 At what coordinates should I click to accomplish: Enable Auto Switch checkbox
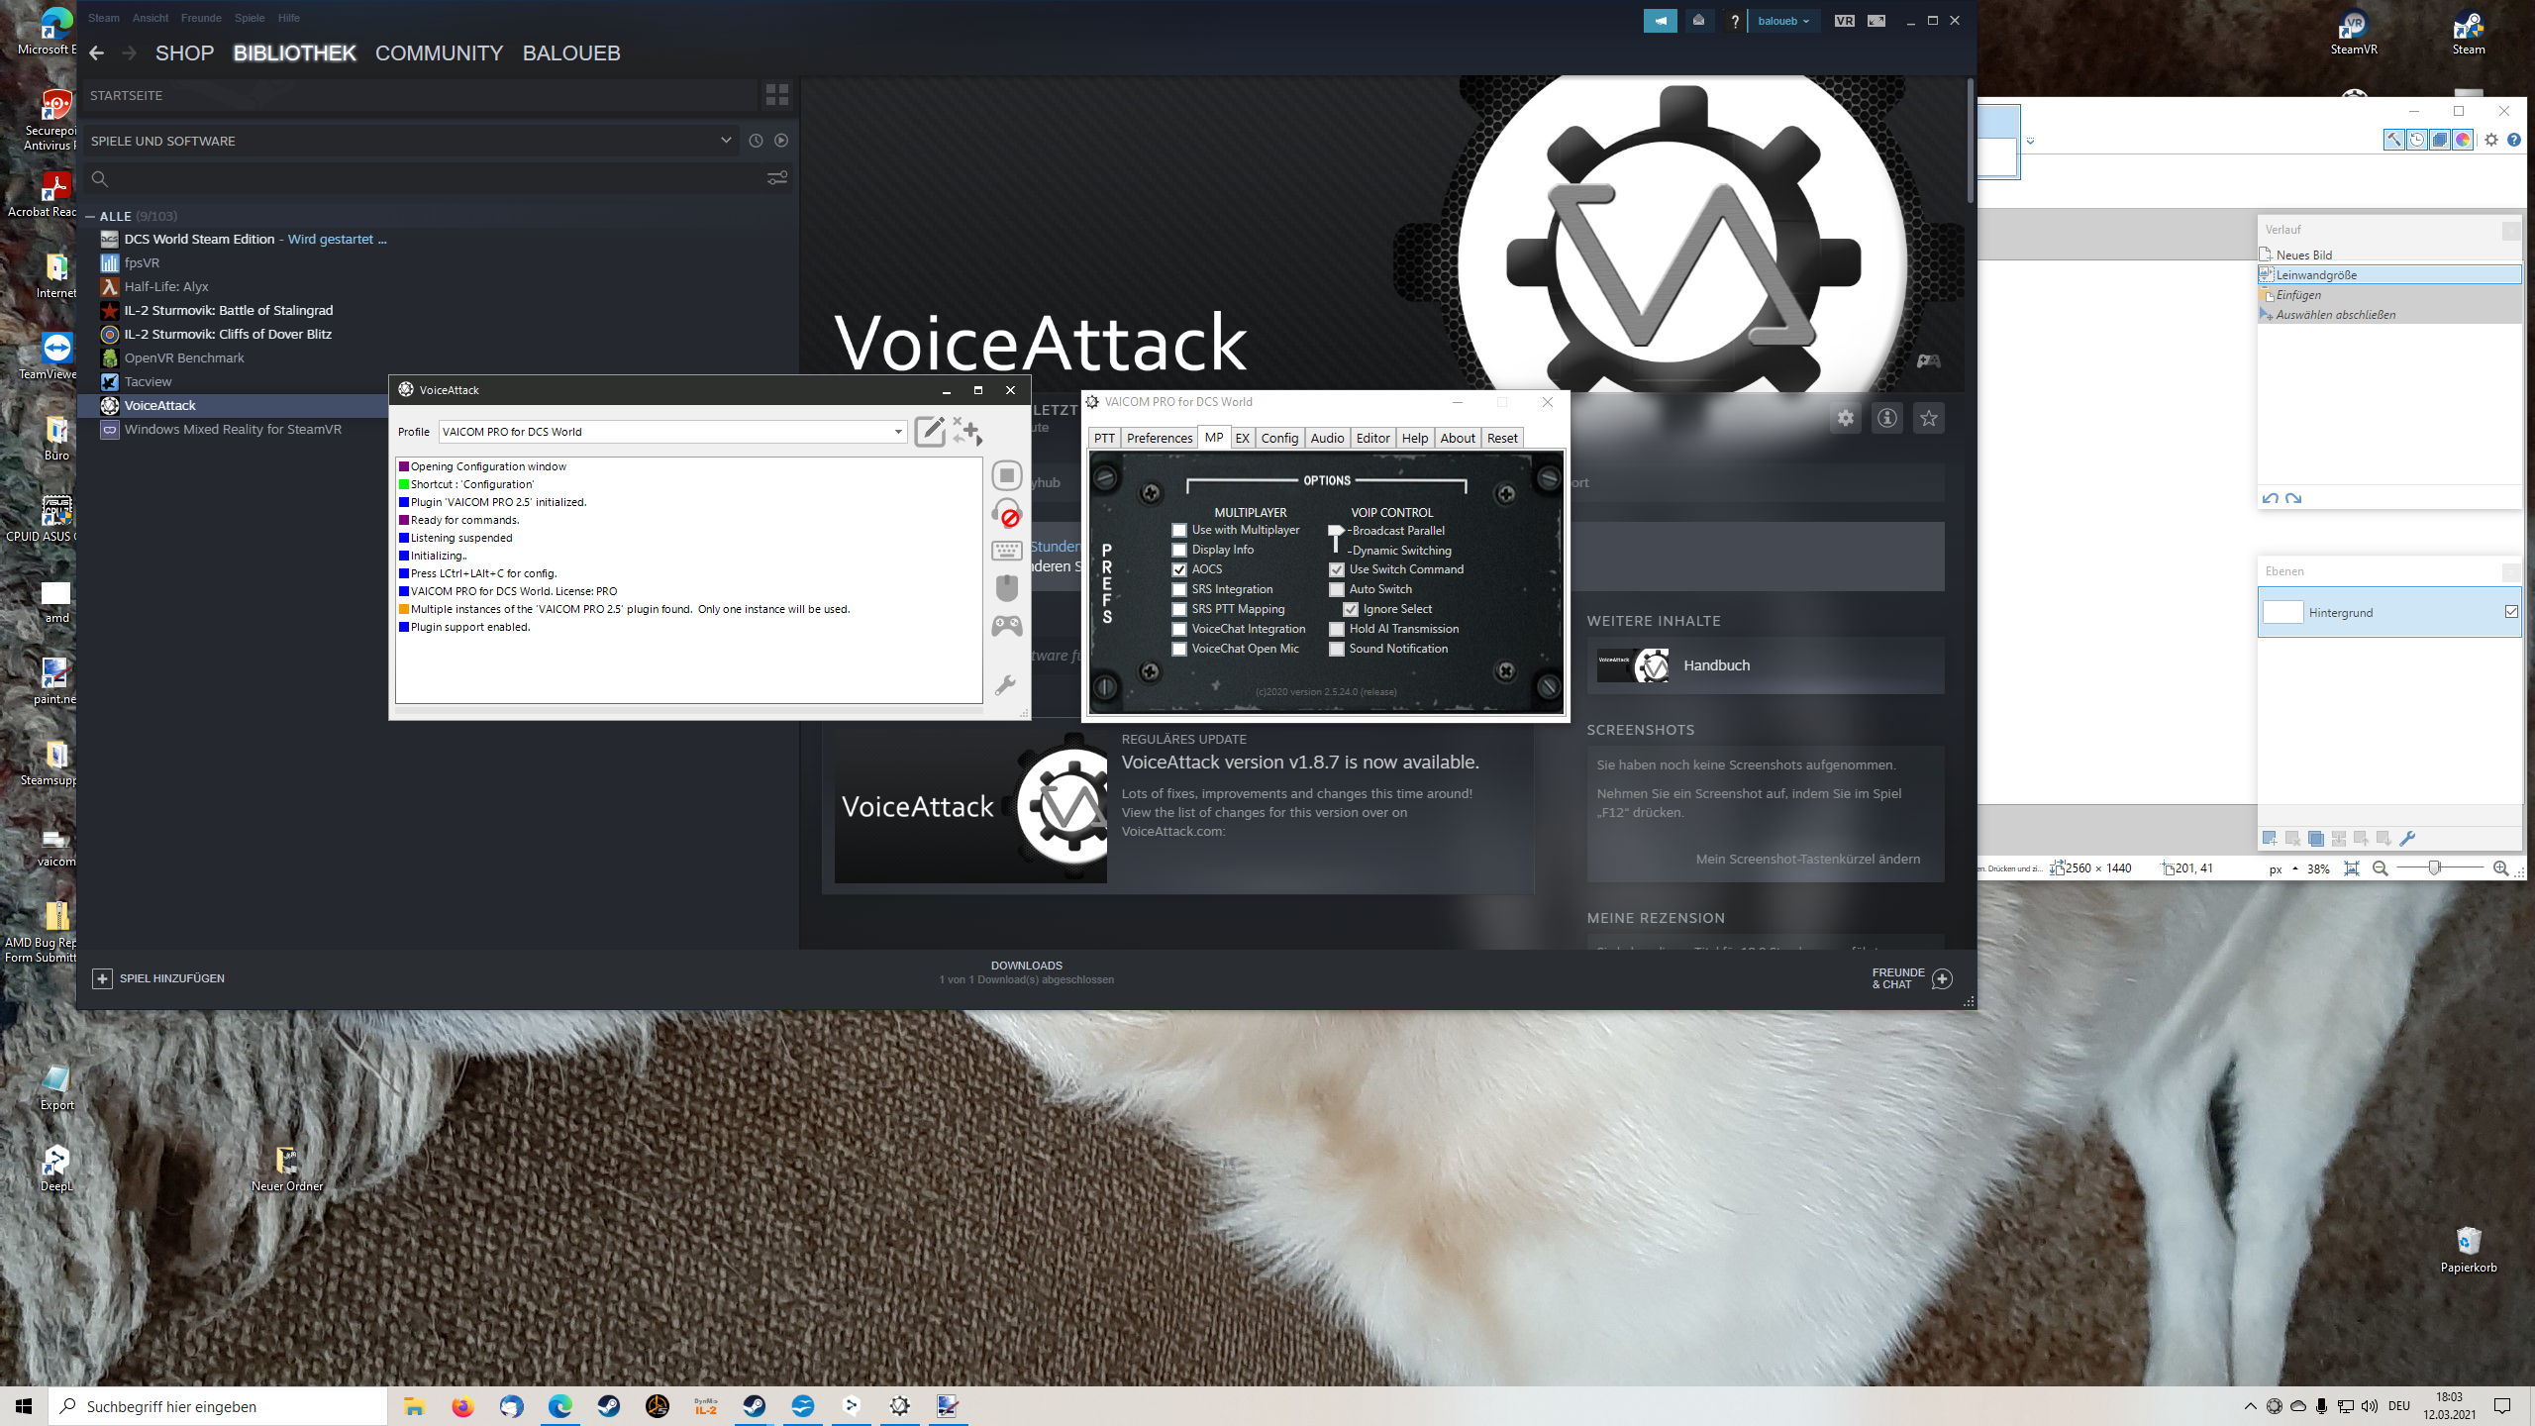[1337, 589]
